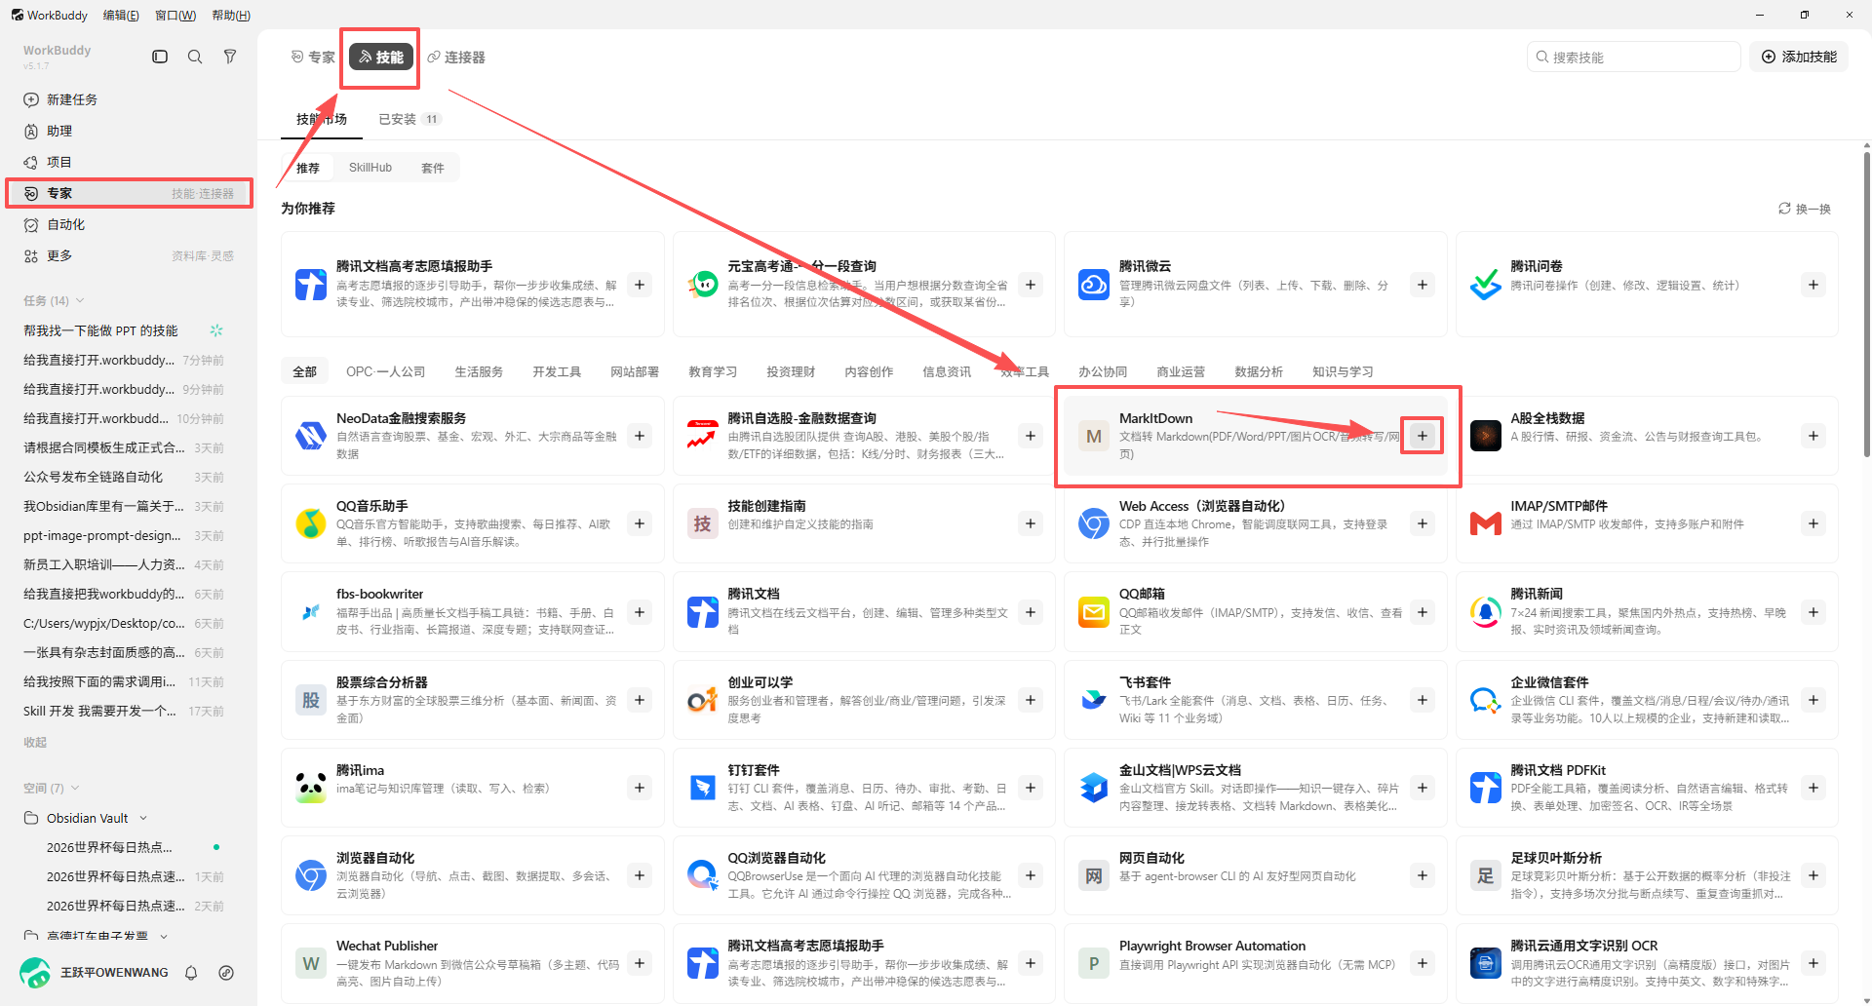
Task: Open the notification bell
Action: pos(191,972)
